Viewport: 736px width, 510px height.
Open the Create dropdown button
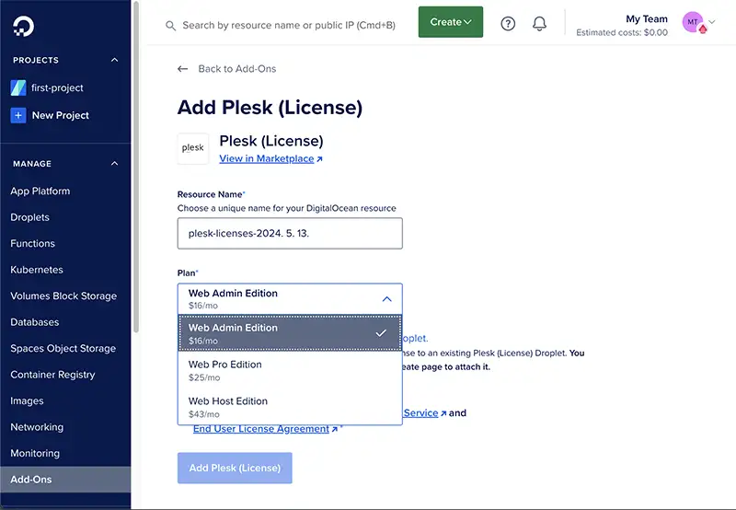point(451,22)
